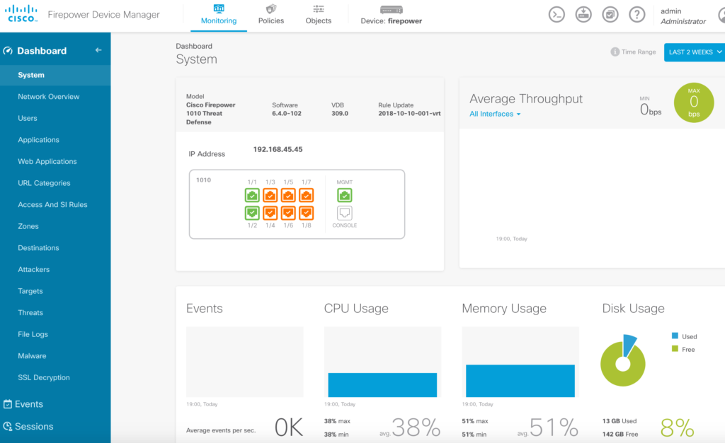The width and height of the screenshot is (725, 443).
Task: Open the Events section in sidebar
Action: tap(28, 404)
